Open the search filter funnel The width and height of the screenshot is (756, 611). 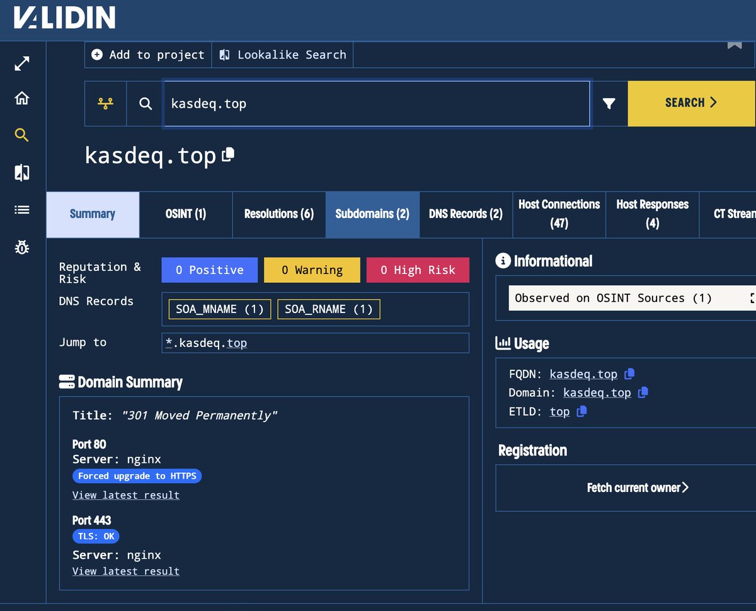pos(609,103)
